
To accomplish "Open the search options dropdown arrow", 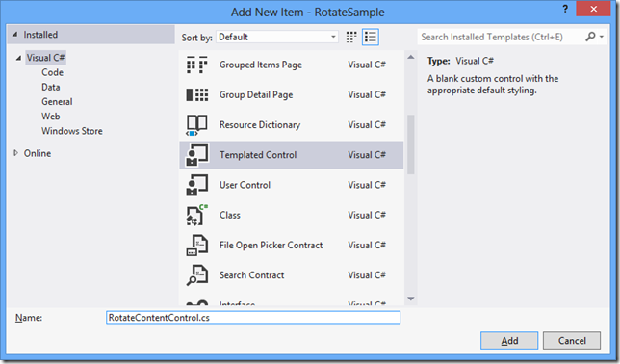I will coord(602,37).
